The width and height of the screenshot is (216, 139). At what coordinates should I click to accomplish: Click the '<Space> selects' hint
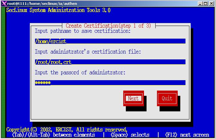click(x=130, y=135)
